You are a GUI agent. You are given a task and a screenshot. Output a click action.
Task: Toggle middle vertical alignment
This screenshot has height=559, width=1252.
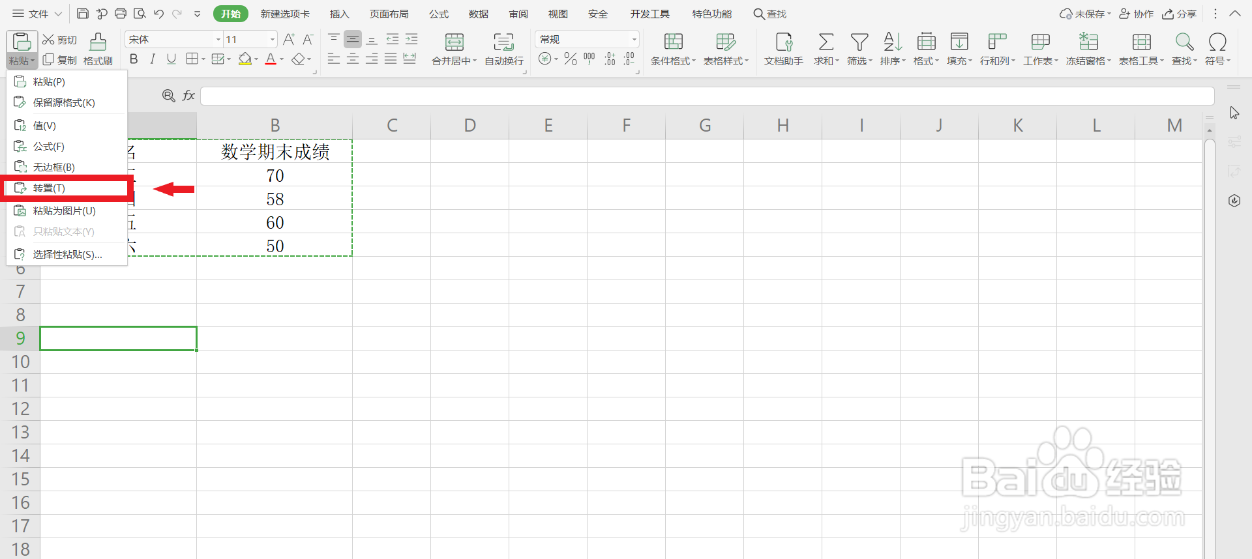click(353, 39)
